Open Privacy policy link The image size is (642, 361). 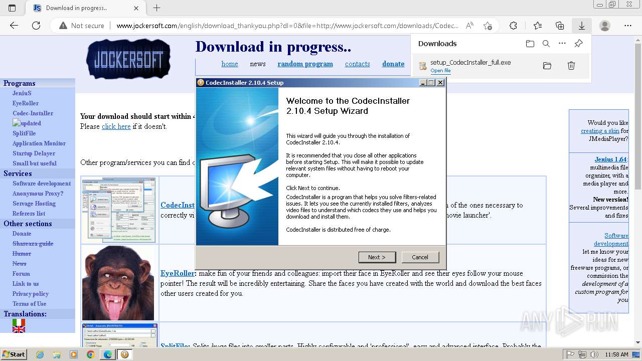(31, 294)
